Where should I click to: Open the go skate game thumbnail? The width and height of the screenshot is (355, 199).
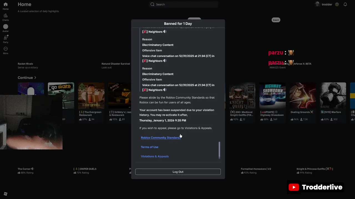click(x=61, y=95)
